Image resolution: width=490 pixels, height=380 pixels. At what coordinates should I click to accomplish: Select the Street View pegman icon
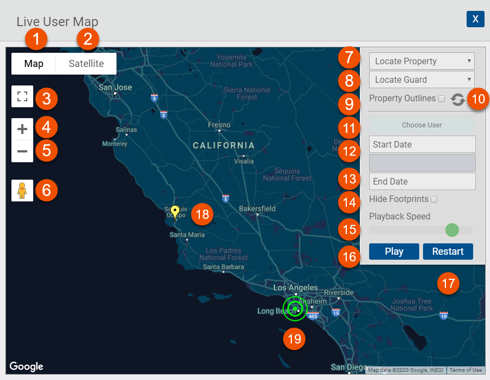coord(22,191)
